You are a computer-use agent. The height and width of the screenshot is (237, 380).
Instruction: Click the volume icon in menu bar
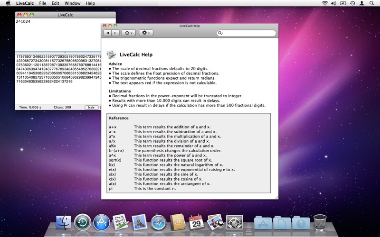click(x=334, y=3)
